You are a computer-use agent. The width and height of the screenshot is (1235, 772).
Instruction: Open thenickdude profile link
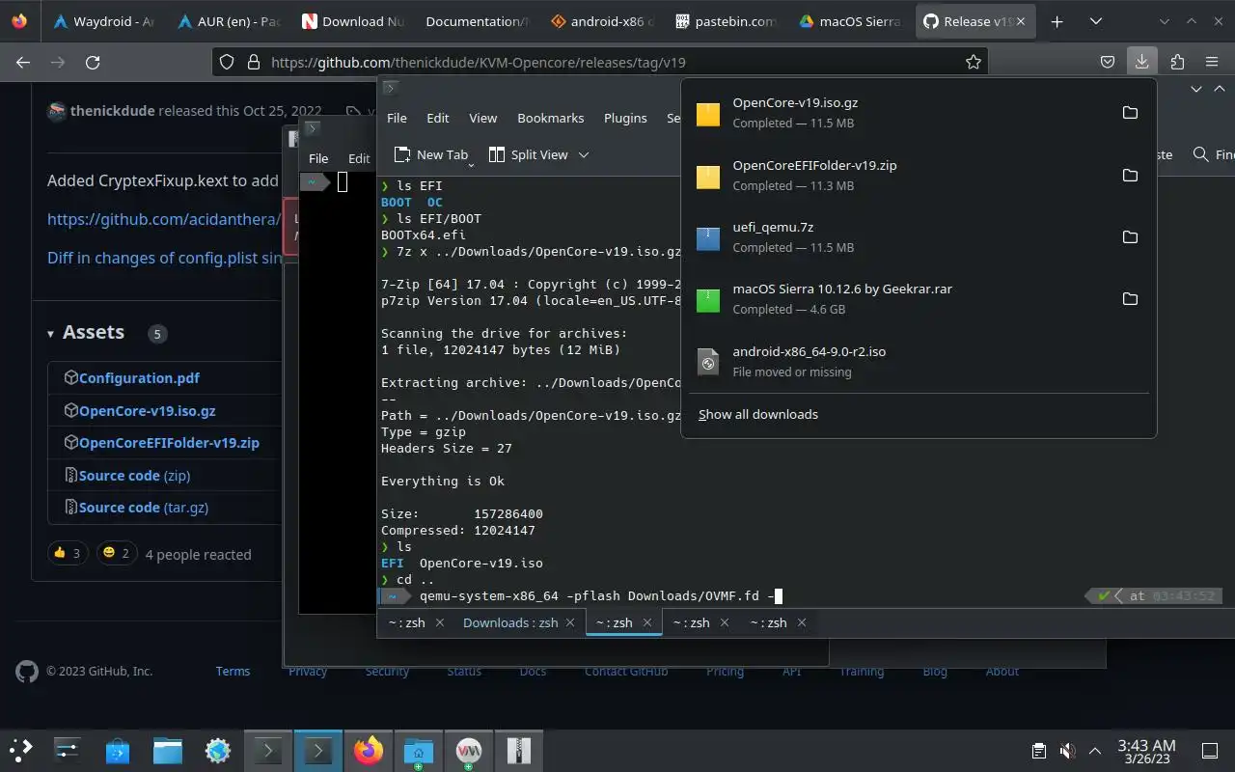[x=112, y=111]
